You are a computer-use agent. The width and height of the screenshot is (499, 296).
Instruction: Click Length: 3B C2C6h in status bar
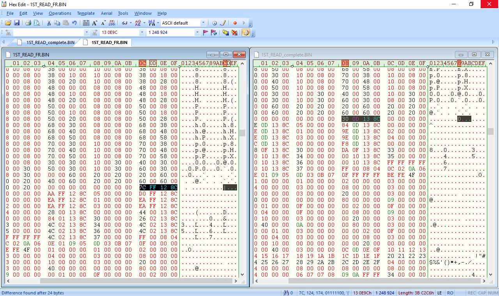point(416,293)
